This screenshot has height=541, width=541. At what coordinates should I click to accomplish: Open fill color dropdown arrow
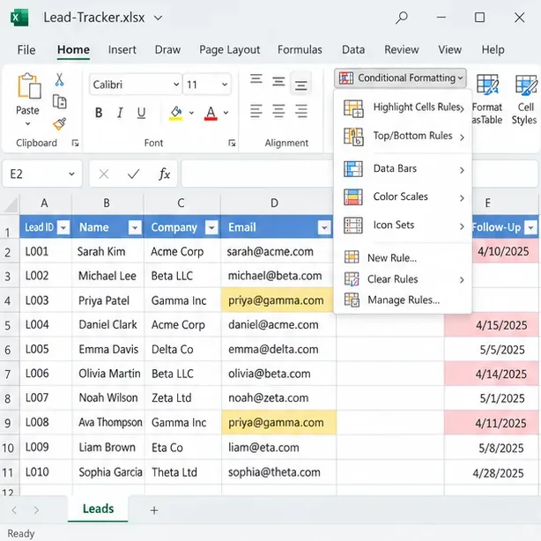coord(191,113)
